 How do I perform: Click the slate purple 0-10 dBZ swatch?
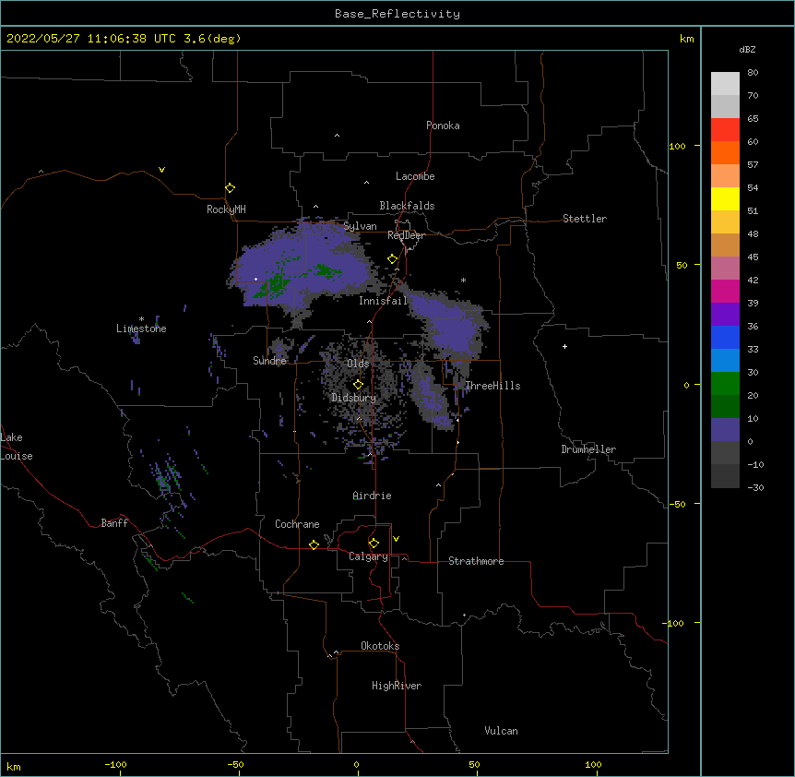pos(725,430)
